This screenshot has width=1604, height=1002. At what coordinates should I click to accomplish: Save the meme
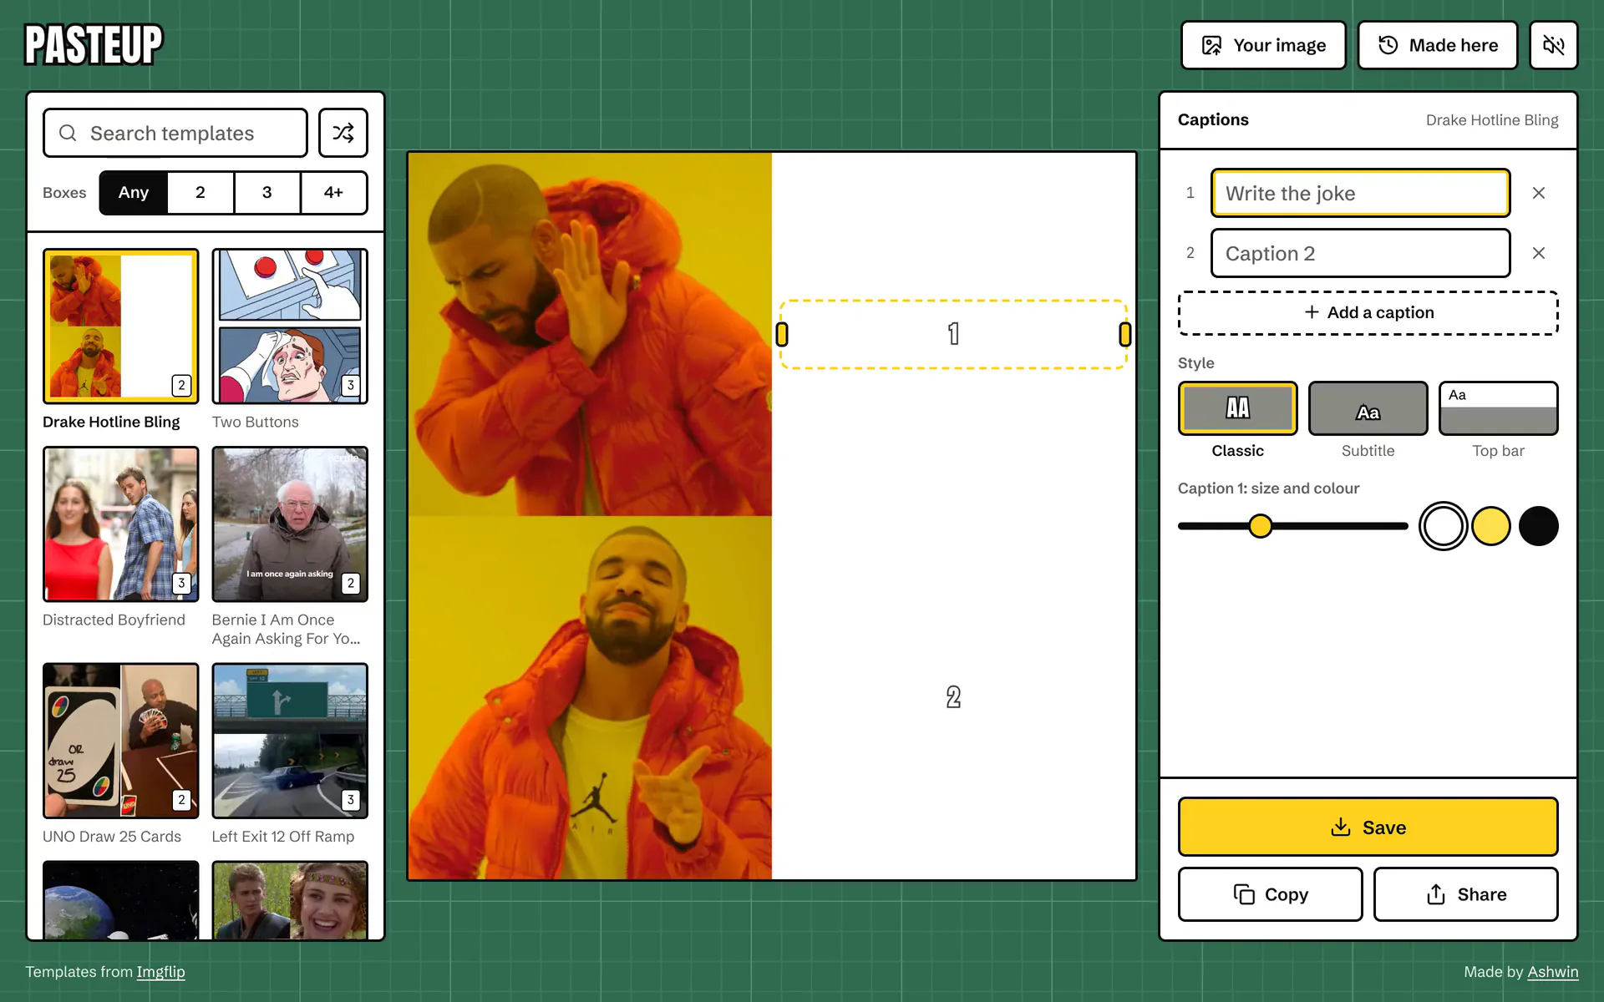click(x=1368, y=827)
